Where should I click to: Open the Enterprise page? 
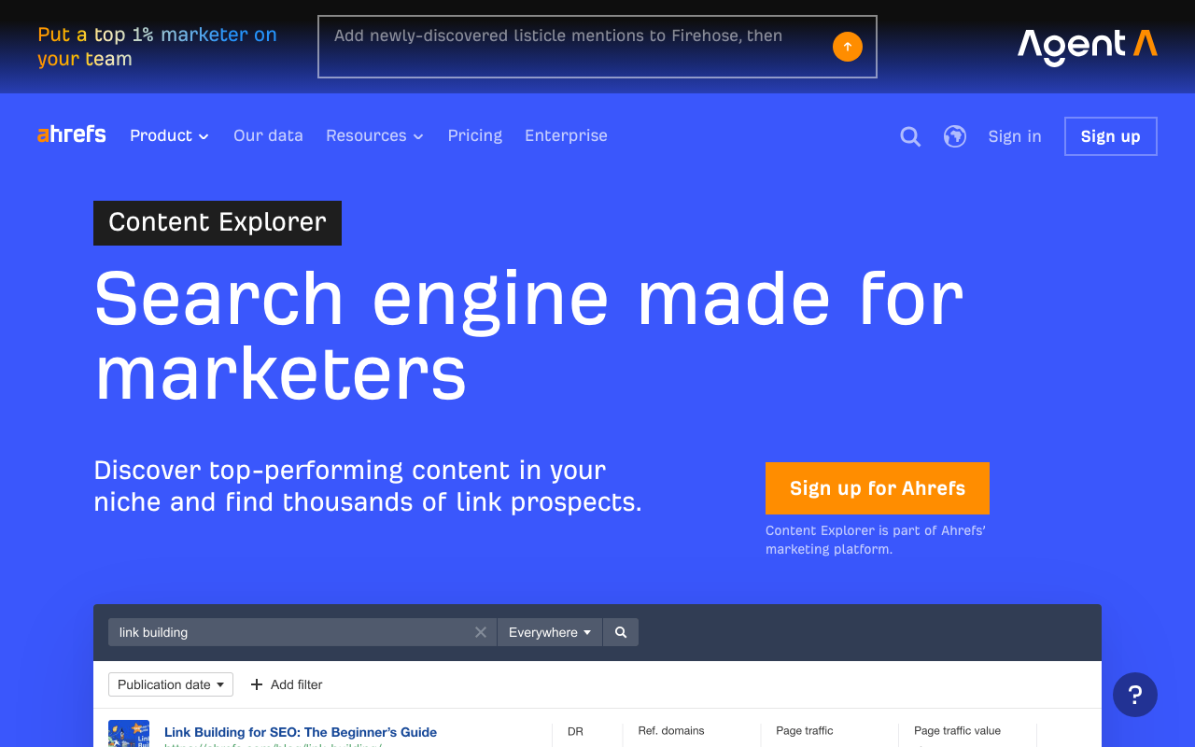566,135
